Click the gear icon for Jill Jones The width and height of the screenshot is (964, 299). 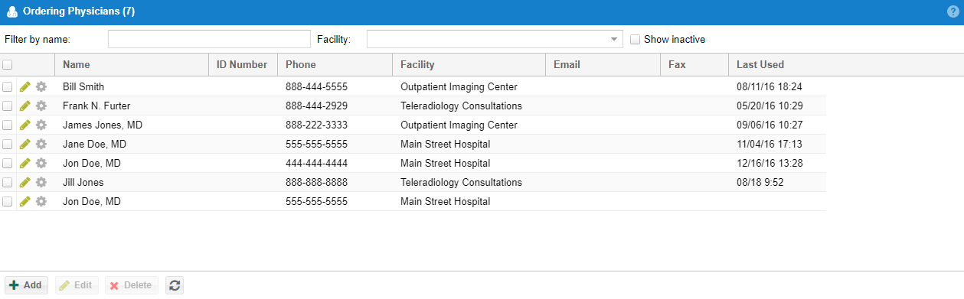coord(41,183)
